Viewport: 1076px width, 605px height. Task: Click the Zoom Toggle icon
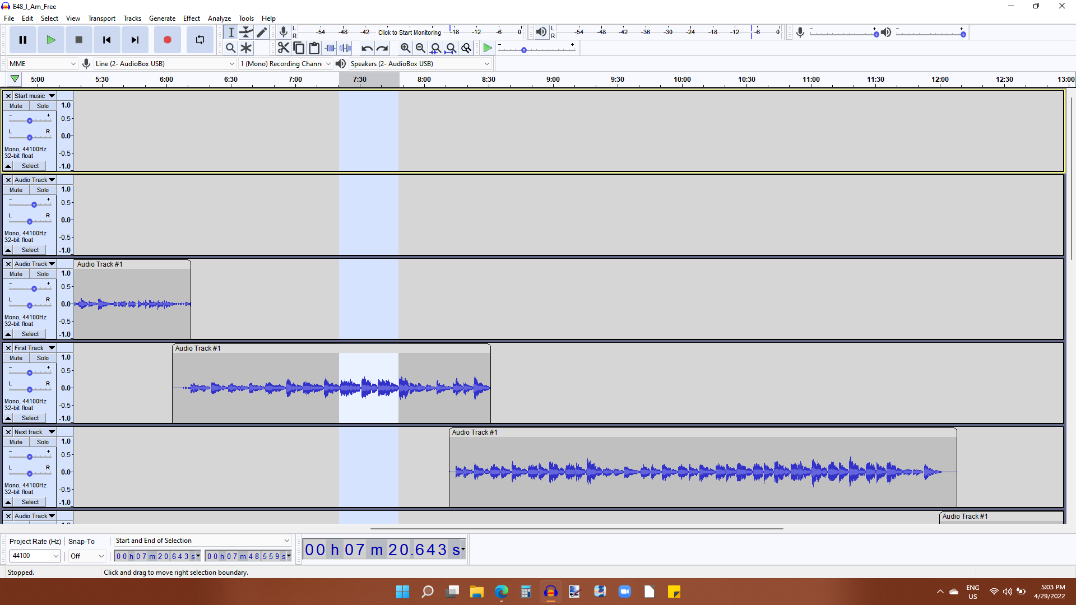[x=466, y=48]
